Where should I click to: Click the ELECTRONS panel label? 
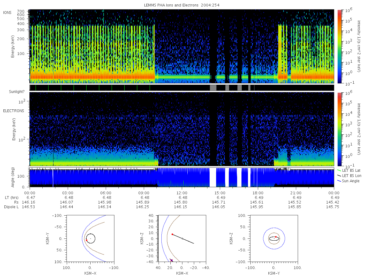[x=14, y=111]
